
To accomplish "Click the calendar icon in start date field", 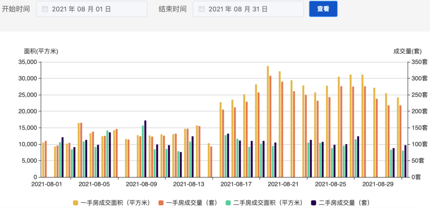I will (45, 9).
